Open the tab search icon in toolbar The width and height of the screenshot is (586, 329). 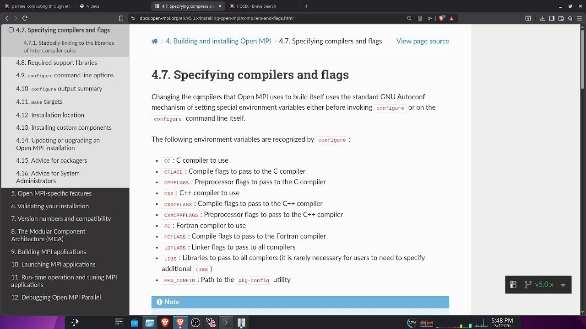[x=528, y=18]
